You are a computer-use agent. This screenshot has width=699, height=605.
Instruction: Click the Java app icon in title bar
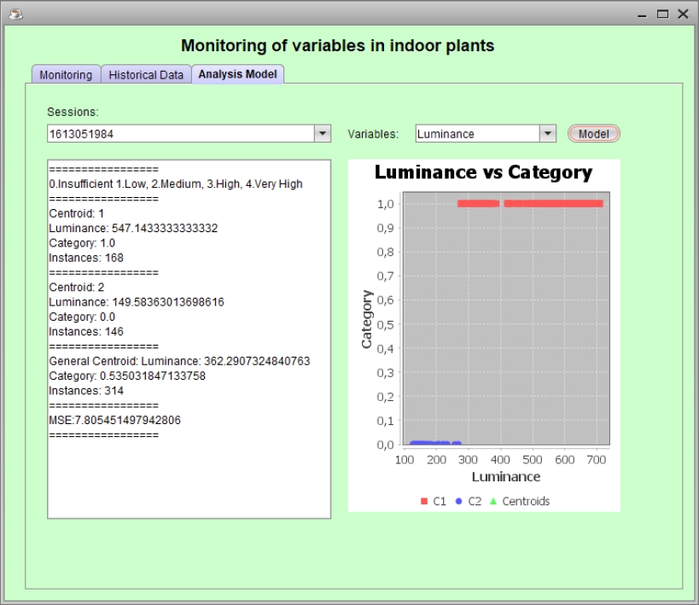(15, 14)
